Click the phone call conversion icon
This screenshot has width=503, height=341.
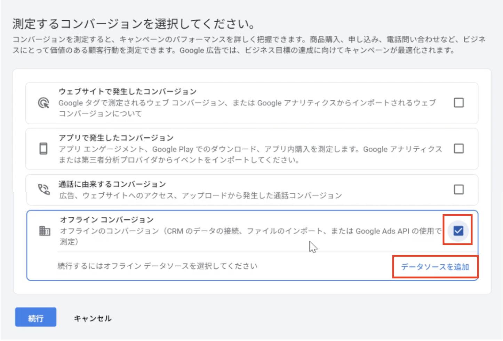point(43,190)
